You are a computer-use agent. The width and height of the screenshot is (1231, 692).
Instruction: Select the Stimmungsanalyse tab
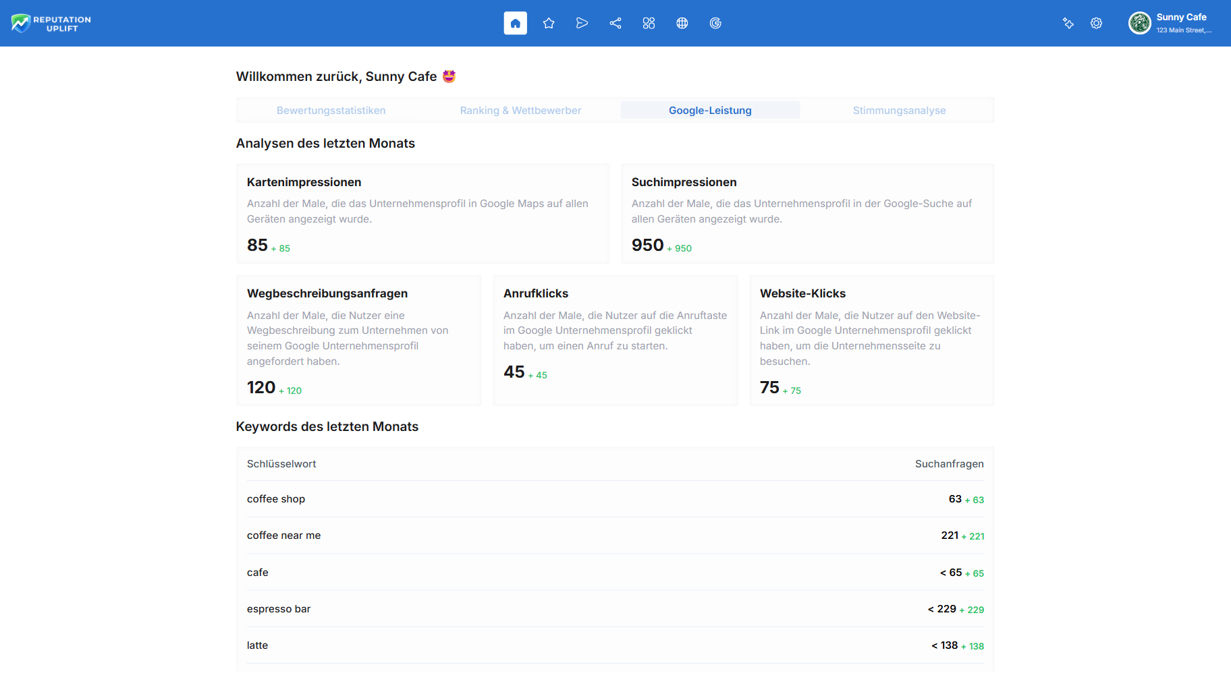tap(899, 110)
